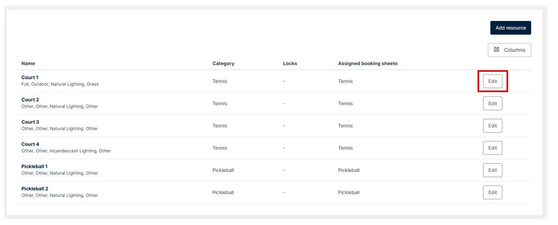The width and height of the screenshot is (558, 225).
Task: Click the Category column header
Action: click(224, 64)
